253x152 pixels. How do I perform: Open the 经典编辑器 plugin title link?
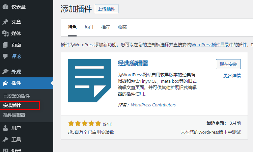(x=133, y=63)
